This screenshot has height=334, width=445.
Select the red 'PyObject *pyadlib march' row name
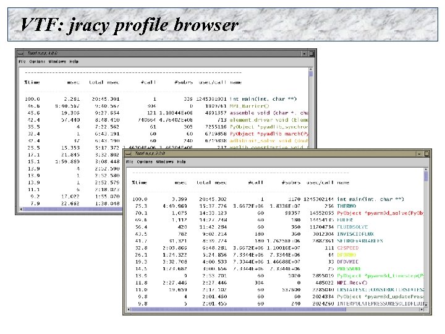(269, 134)
